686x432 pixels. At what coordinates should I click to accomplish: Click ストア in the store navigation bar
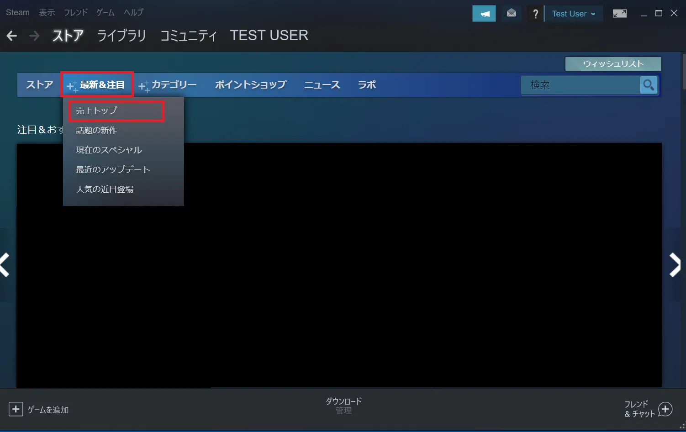[x=40, y=85]
